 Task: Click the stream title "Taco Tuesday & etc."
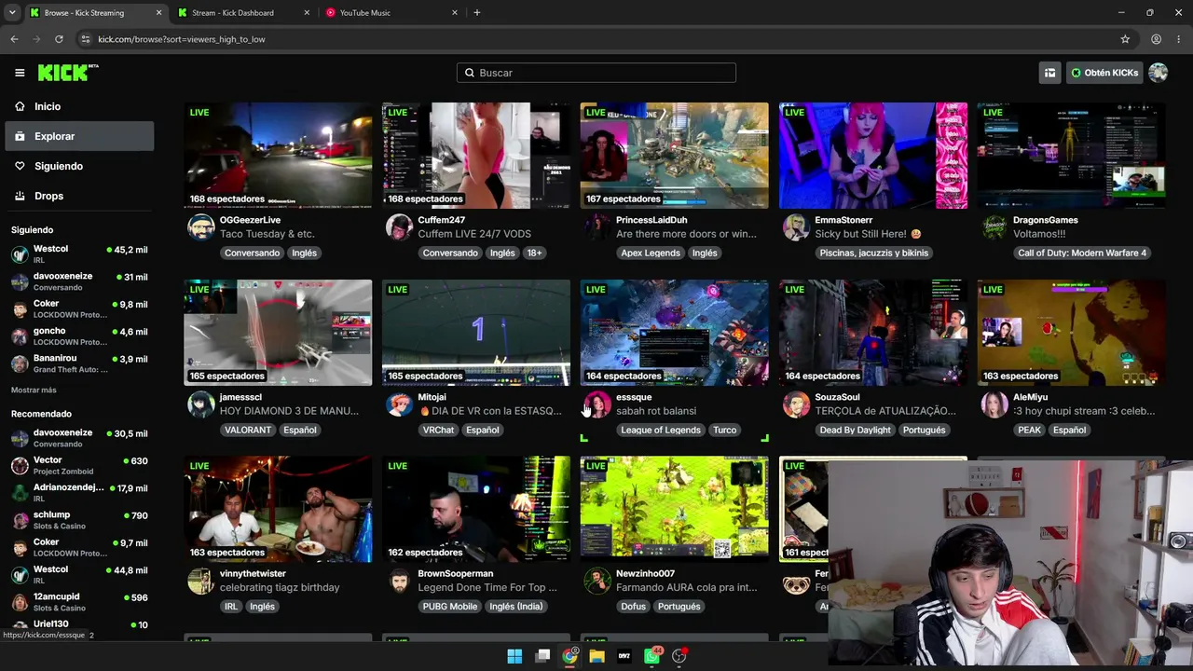click(267, 234)
